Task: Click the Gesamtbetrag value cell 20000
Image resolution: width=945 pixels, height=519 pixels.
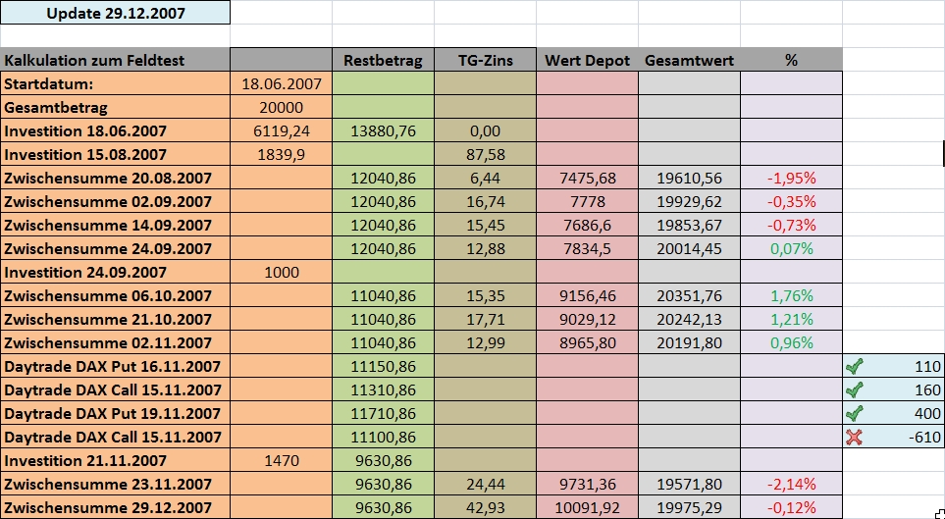Action: point(281,107)
